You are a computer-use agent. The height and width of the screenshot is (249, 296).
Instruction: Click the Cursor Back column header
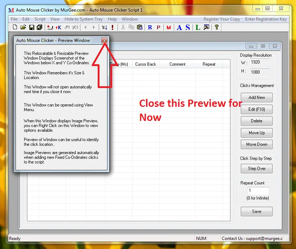(146, 64)
